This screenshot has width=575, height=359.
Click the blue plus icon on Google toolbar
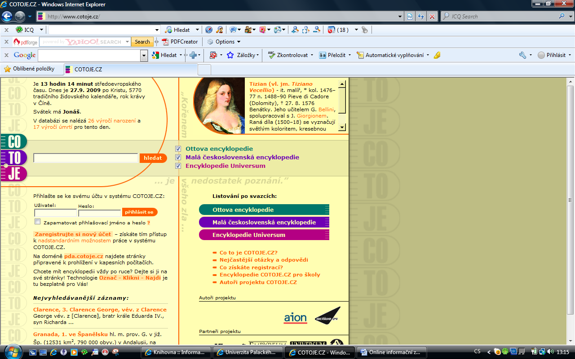click(193, 55)
